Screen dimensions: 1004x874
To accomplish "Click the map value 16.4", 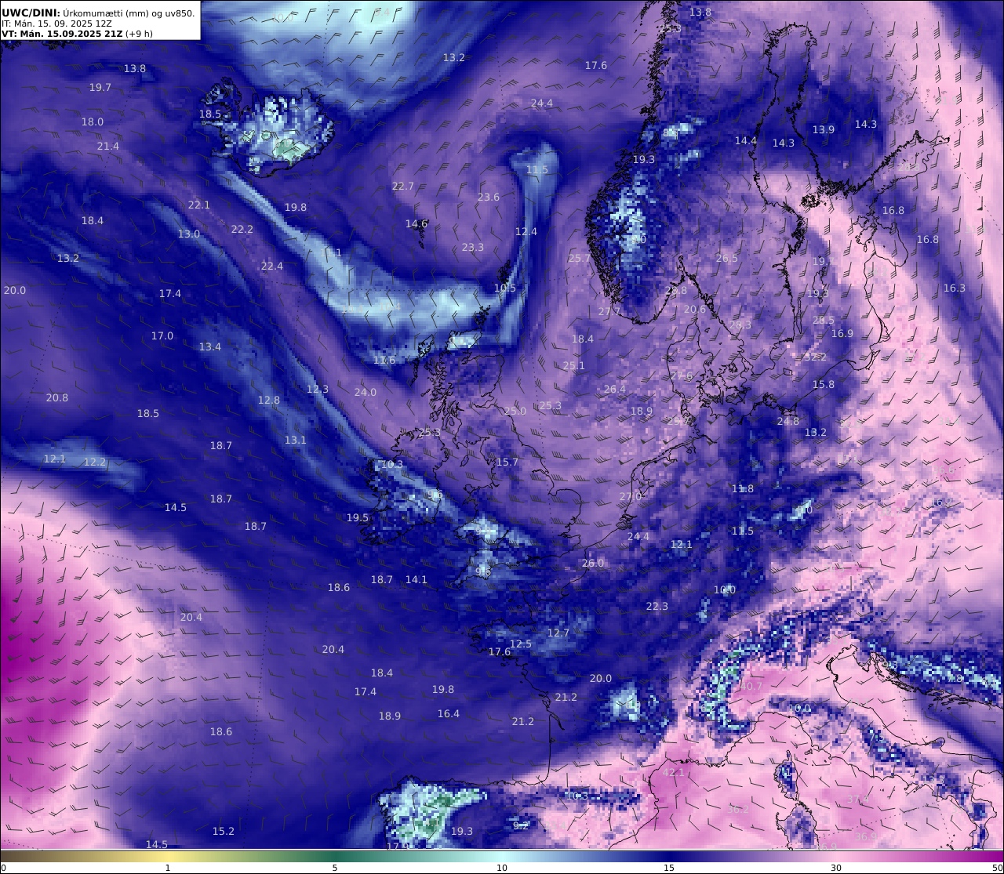I will coord(449,714).
